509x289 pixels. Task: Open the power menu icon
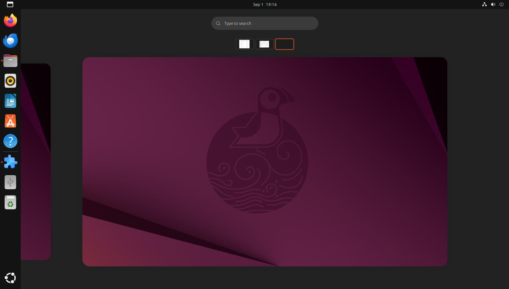pos(501,4)
